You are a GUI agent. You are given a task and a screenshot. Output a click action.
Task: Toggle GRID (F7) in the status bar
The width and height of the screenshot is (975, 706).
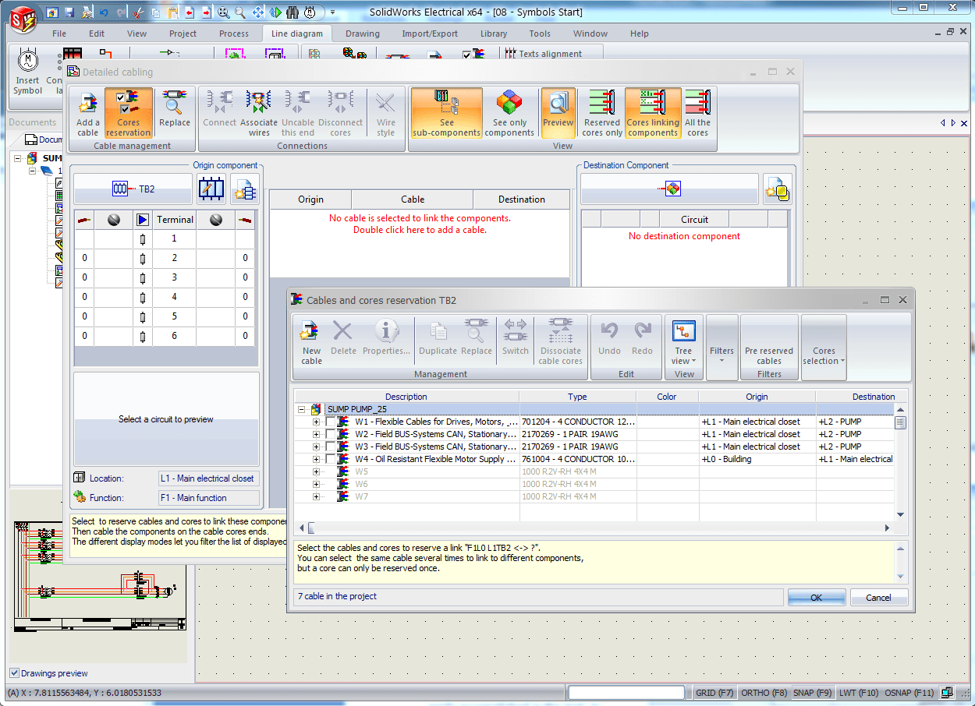point(714,693)
